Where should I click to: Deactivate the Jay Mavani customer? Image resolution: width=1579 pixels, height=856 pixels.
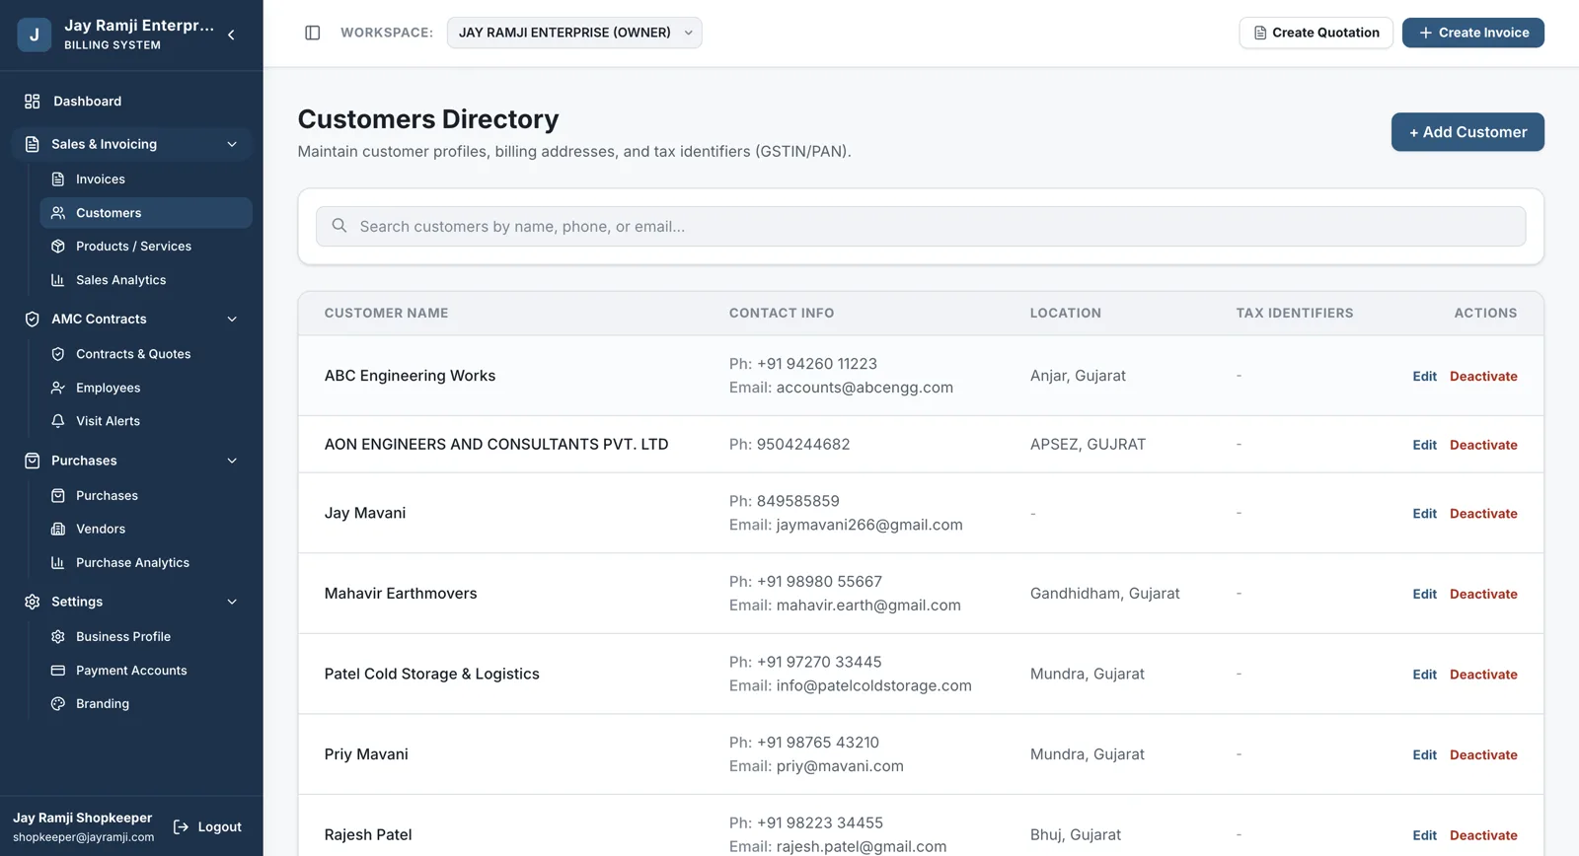point(1483,514)
